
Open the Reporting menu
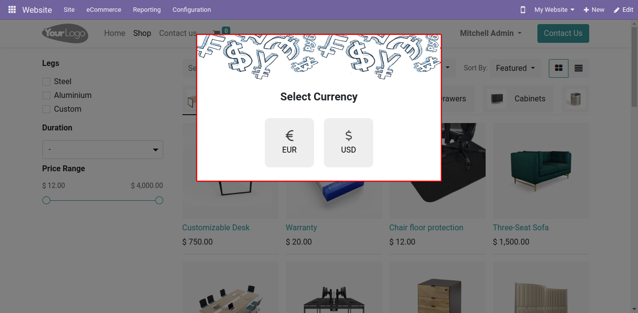click(x=147, y=10)
